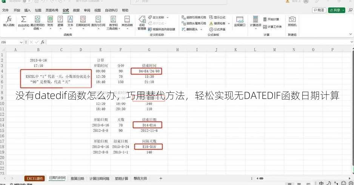Click the horizontal scrollbar thumb at bottom
This screenshot has height=185, width=354.
coord(261,179)
